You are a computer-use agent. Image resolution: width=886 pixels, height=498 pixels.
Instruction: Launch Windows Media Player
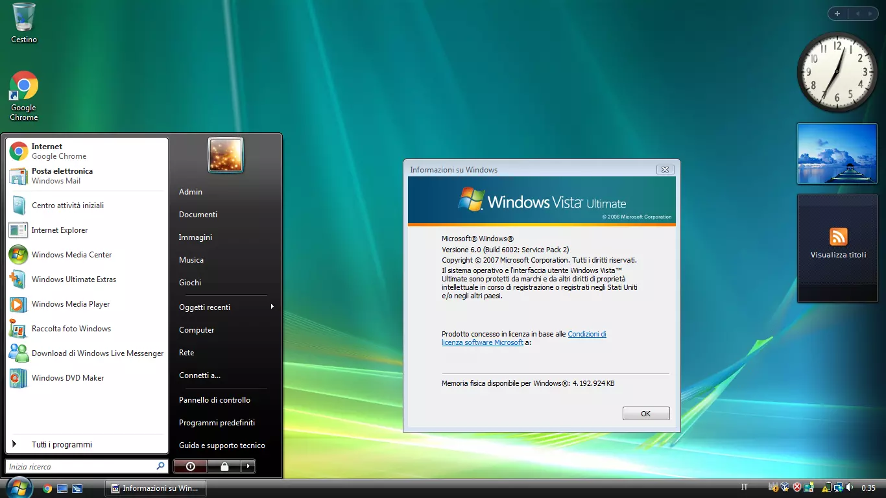coord(69,304)
